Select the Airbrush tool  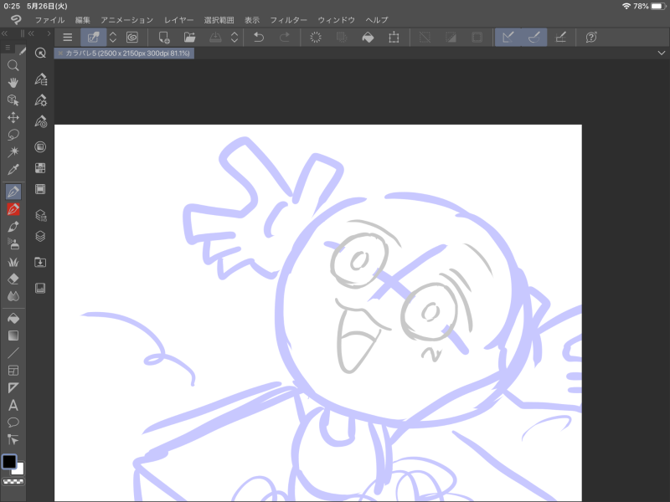pyautogui.click(x=13, y=243)
